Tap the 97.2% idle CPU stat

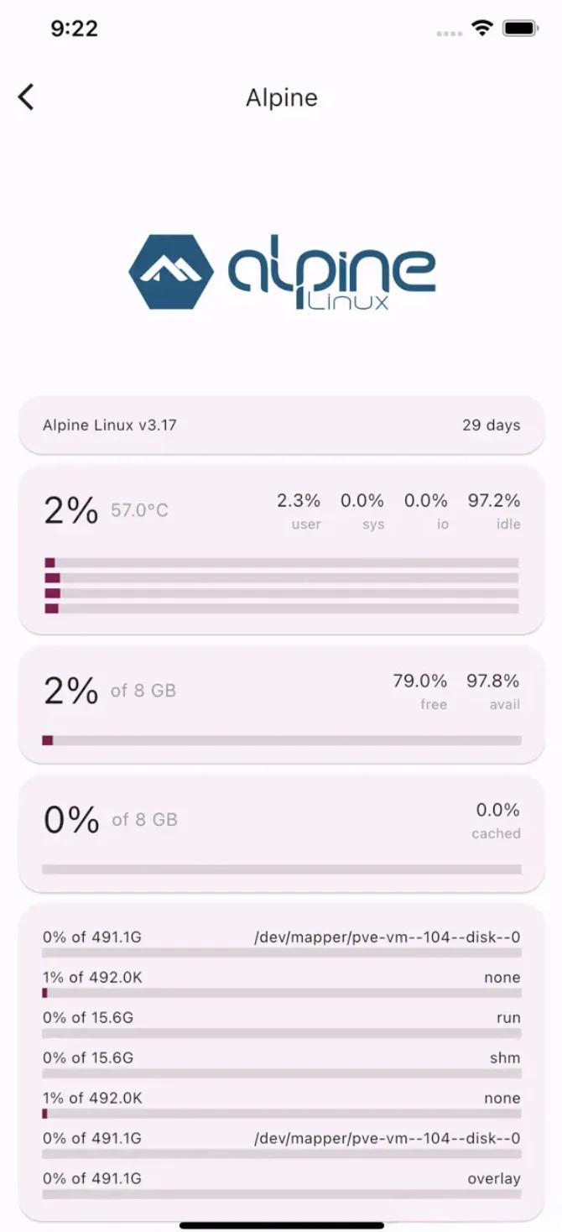(x=494, y=510)
